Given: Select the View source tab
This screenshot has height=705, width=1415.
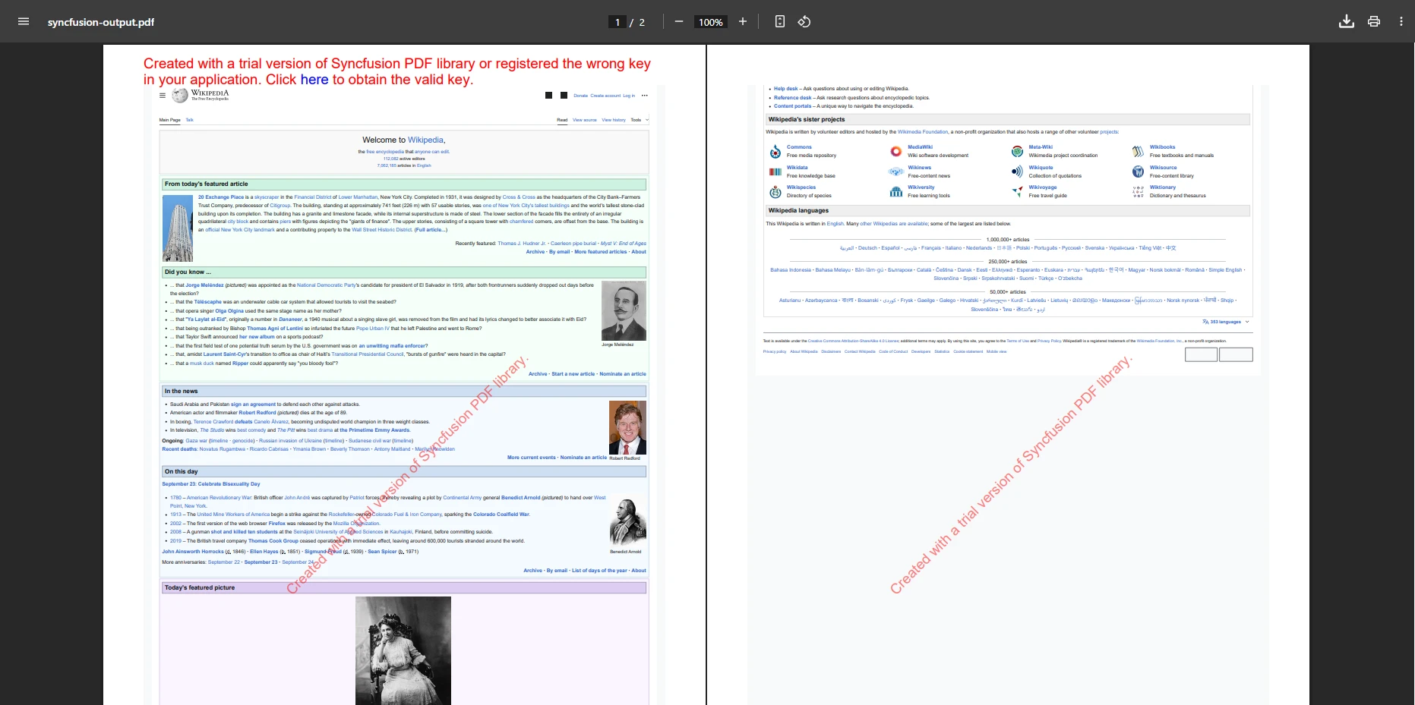Looking at the screenshot, I should tap(584, 120).
